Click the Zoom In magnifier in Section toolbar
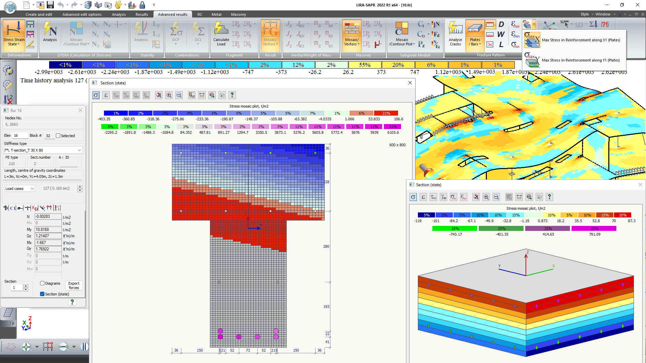 169,95
